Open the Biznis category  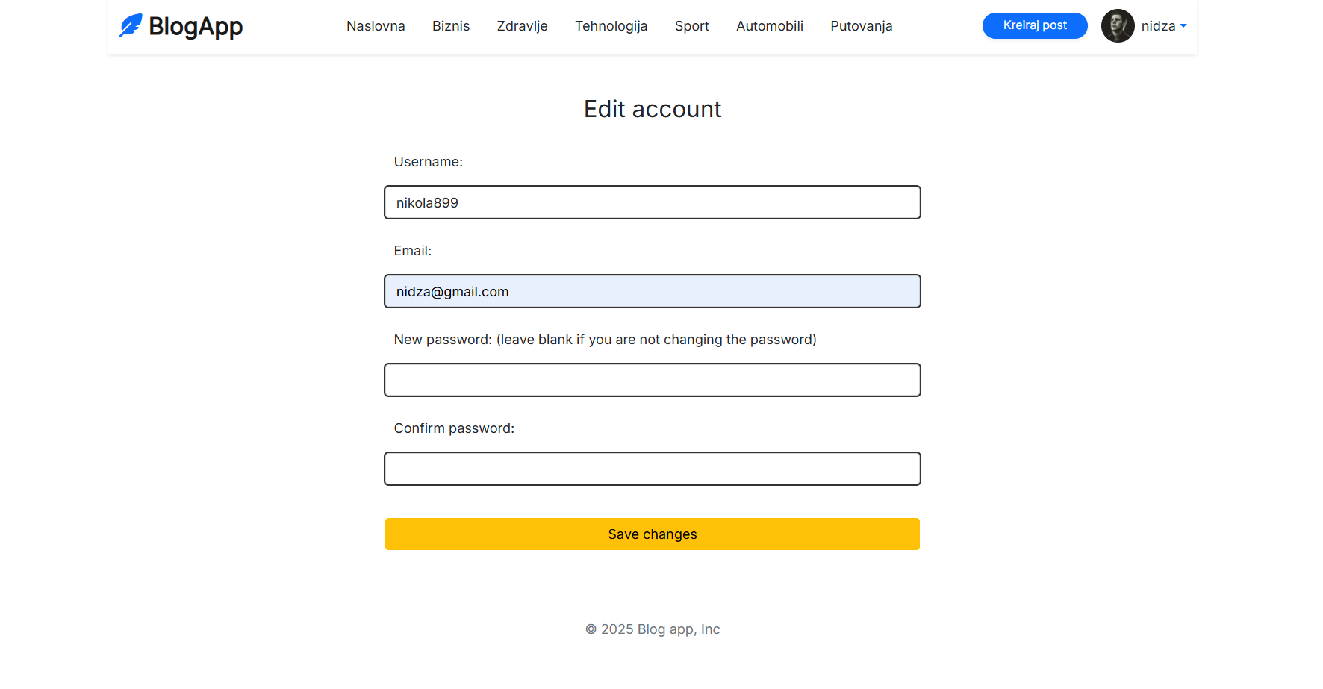[x=451, y=26]
